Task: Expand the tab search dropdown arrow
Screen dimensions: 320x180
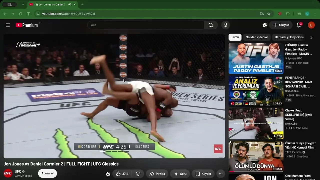Action: pos(23,4)
